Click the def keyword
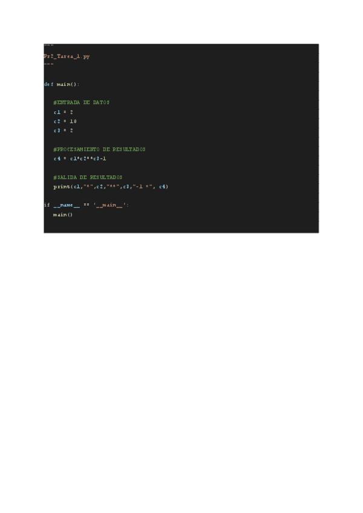 (48, 84)
